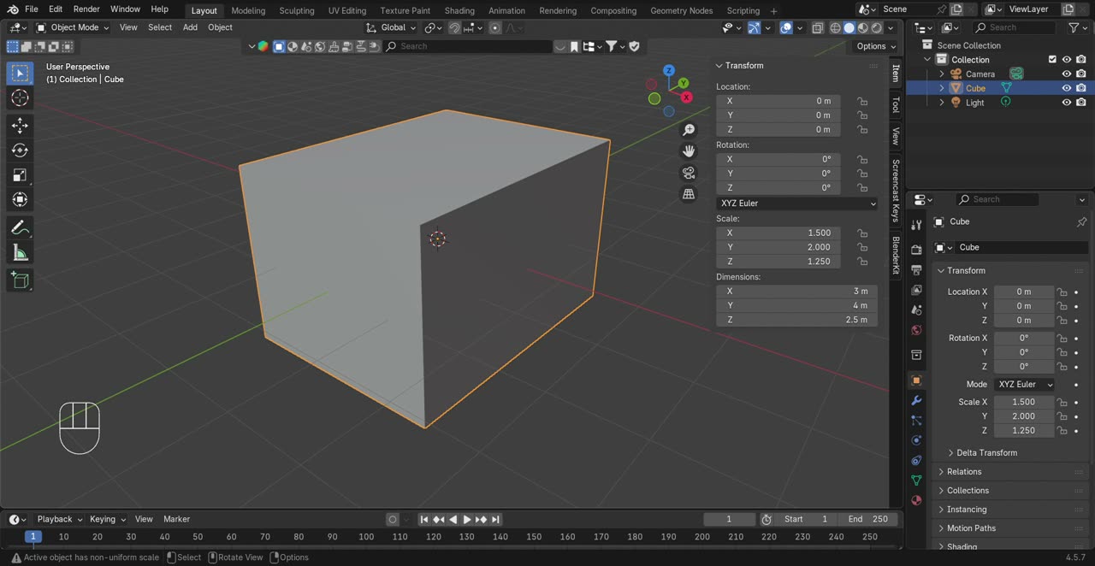Open the Render properties tab

pyautogui.click(x=916, y=250)
